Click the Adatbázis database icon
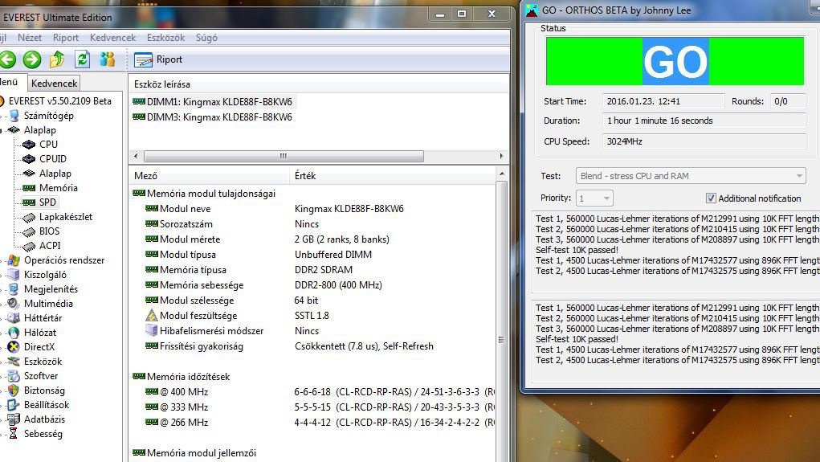The width and height of the screenshot is (820, 462). point(14,419)
